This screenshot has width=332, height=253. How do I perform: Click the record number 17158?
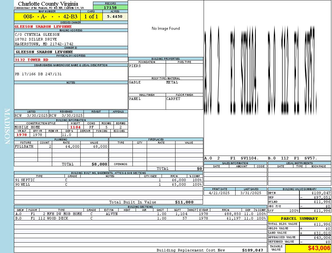[110, 7]
